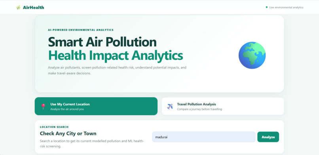Image resolution: width=319 pixels, height=155 pixels.
Task: Click the green live status dot
Action: pyautogui.click(x=267, y=7)
